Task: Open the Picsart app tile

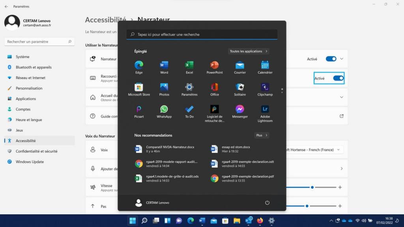Action: pyautogui.click(x=139, y=112)
